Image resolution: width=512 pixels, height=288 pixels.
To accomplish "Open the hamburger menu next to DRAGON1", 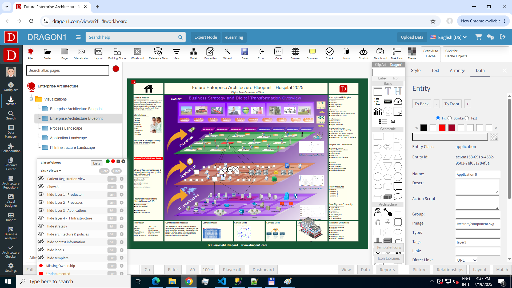I will tap(78, 37).
